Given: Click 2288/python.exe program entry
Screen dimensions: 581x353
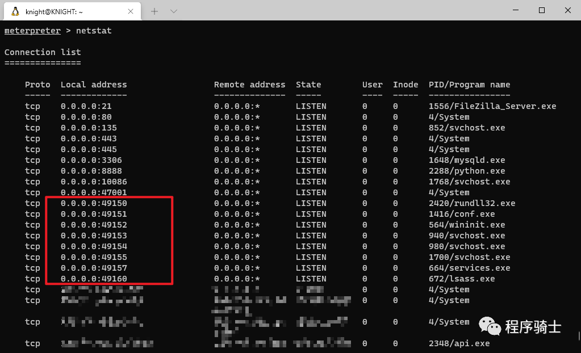Looking at the screenshot, I should click(x=467, y=171).
